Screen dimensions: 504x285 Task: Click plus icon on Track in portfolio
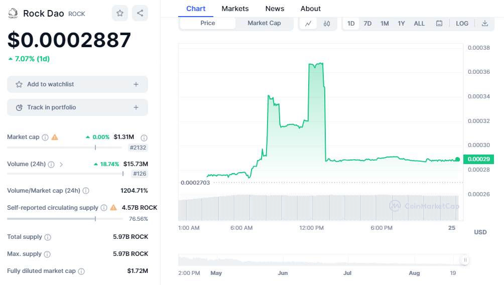[x=136, y=107]
